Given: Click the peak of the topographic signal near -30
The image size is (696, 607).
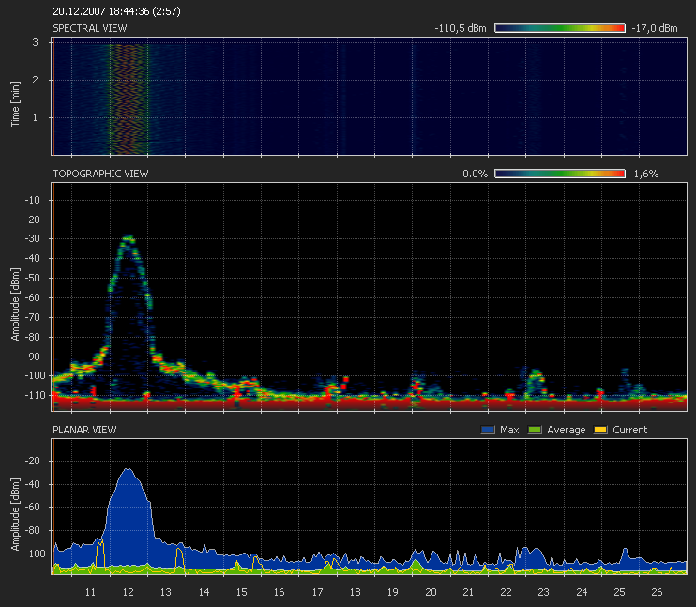Looking at the screenshot, I should pyautogui.click(x=129, y=238).
